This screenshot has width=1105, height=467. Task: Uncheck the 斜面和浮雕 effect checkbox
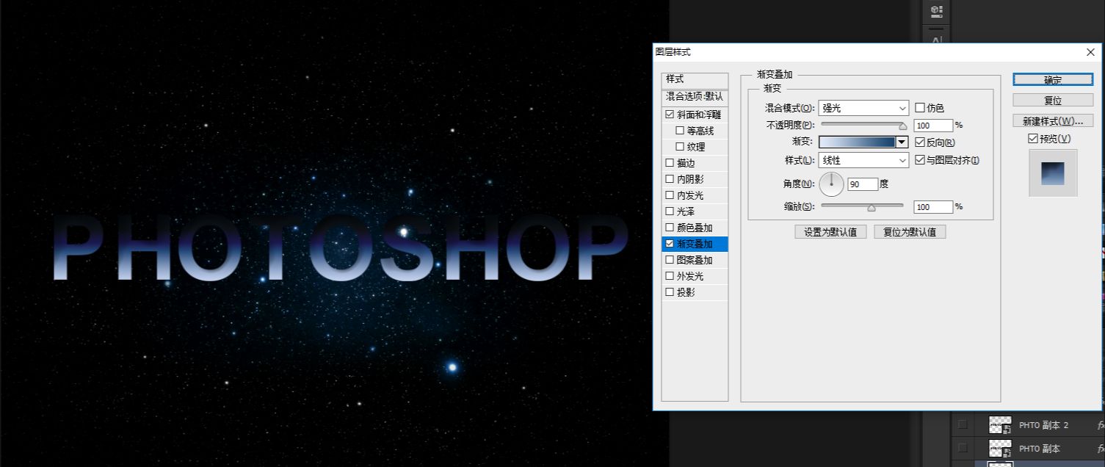coord(670,115)
